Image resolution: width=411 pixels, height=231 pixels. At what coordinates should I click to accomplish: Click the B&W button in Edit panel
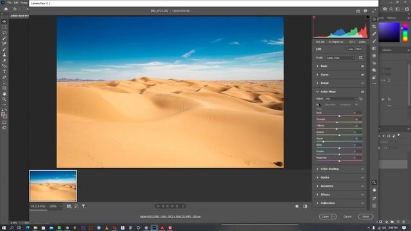(x=359, y=49)
